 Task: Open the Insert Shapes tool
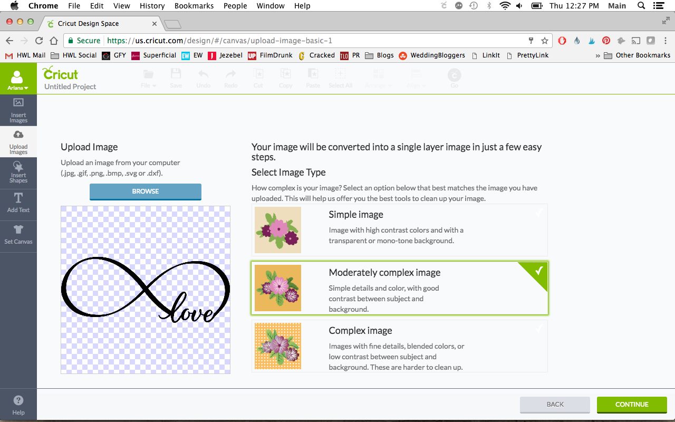18,173
